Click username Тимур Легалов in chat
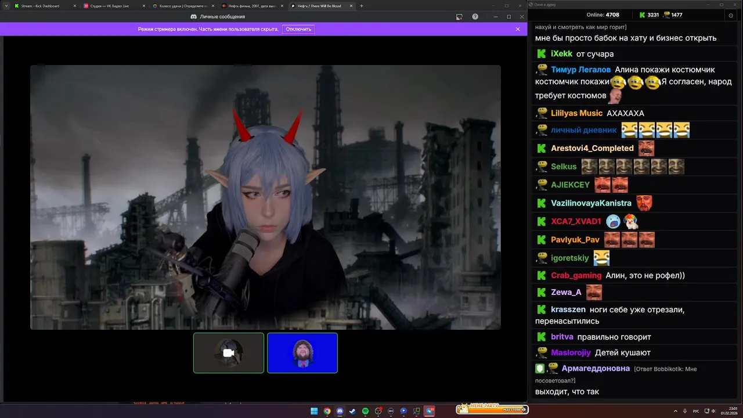The height and width of the screenshot is (418, 743). click(x=580, y=70)
